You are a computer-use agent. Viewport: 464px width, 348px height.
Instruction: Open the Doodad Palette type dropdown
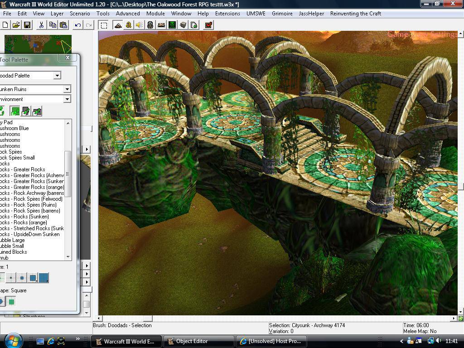point(58,76)
